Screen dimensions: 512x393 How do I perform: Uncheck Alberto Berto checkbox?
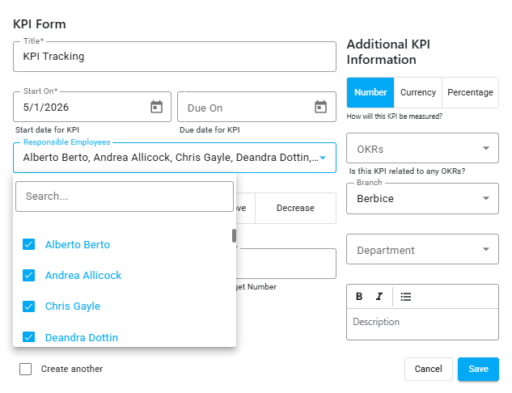coord(29,244)
